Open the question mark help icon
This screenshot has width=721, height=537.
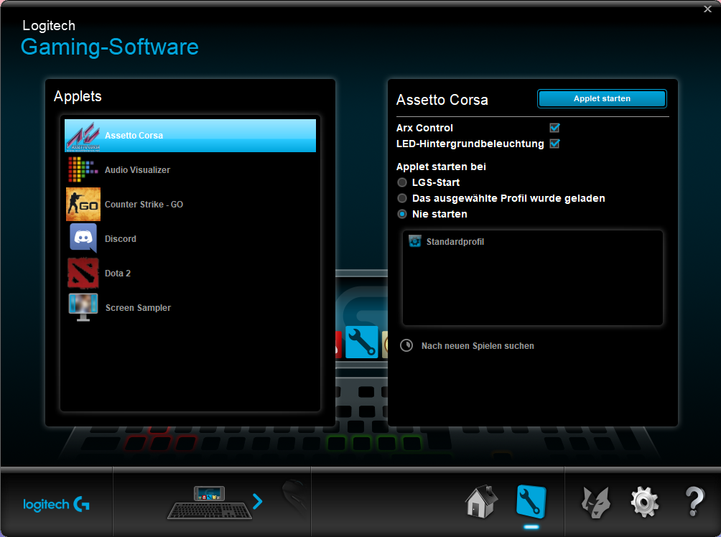point(694,502)
